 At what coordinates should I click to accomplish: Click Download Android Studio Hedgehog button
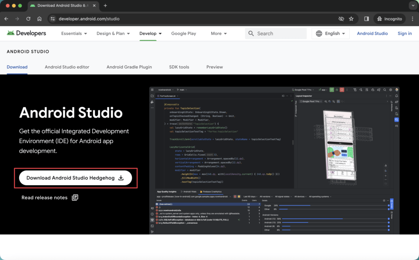(75, 178)
